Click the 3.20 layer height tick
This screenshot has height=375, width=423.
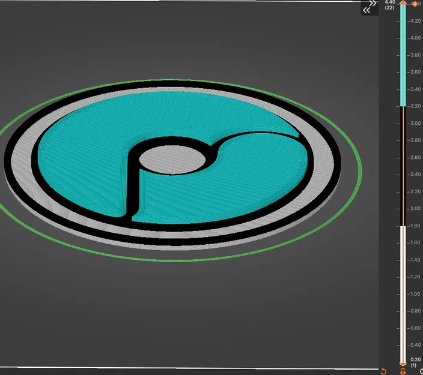coord(415,106)
